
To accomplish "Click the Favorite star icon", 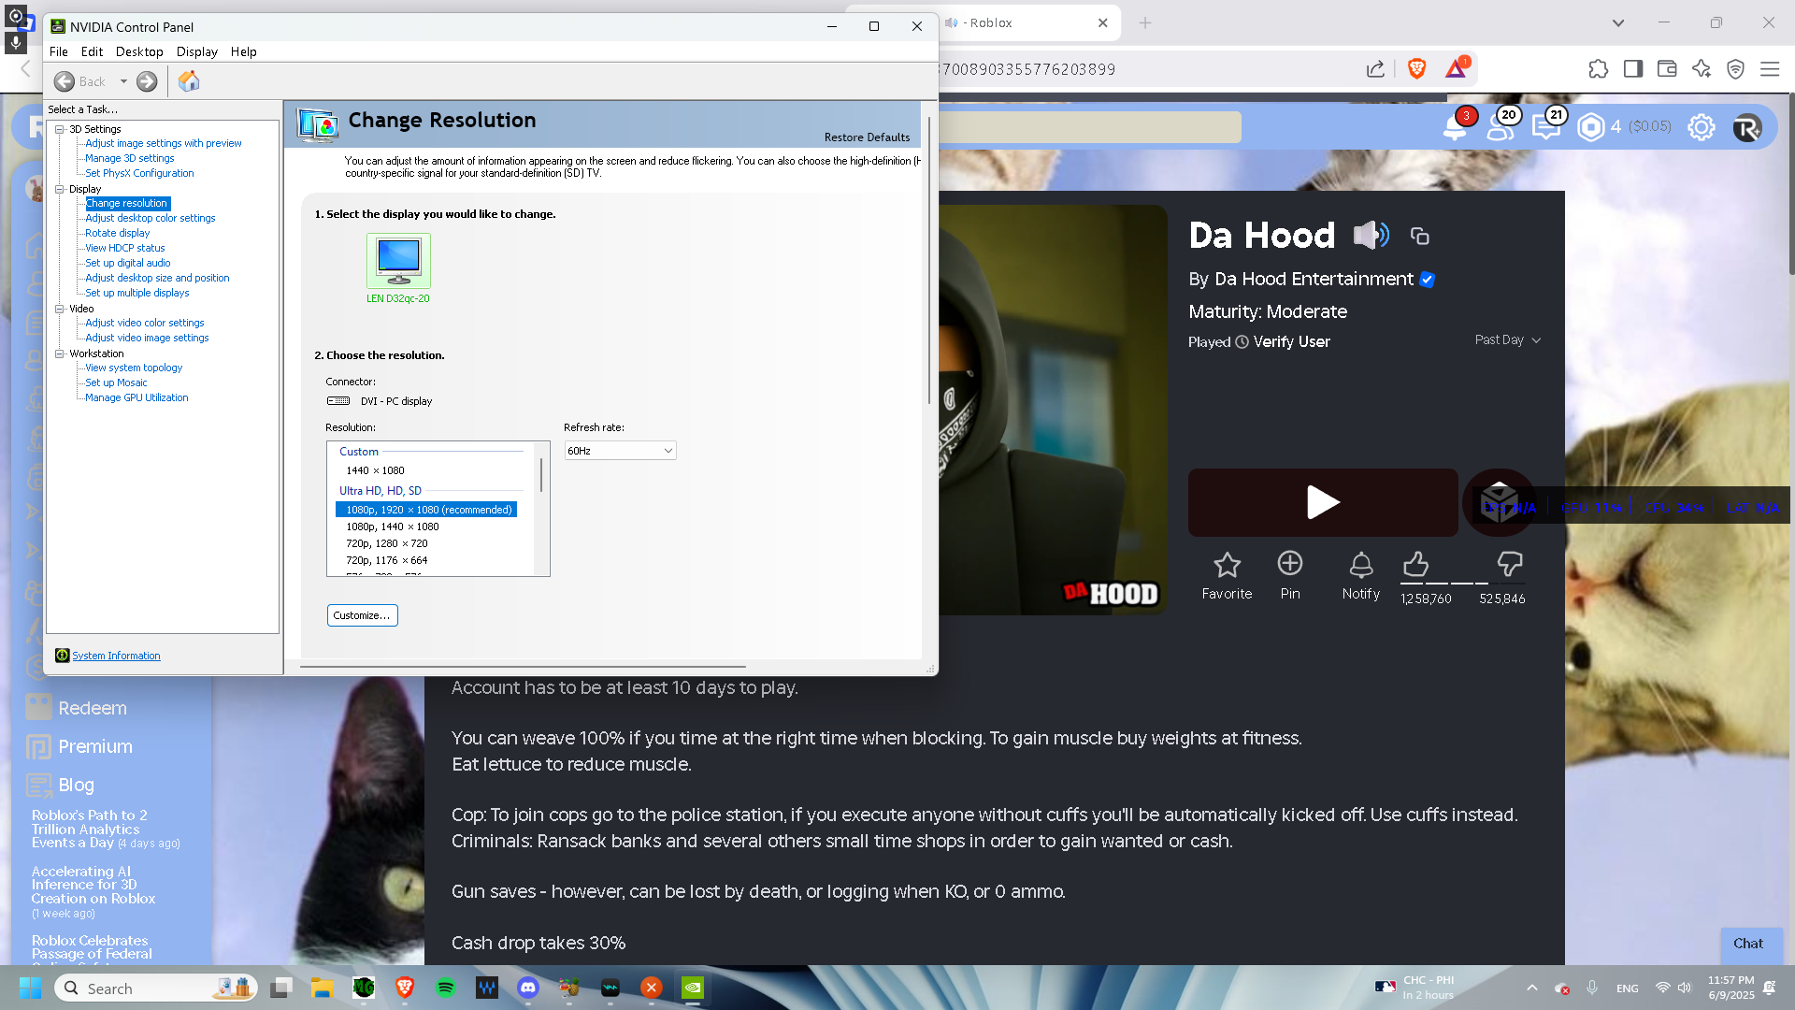I will (1227, 565).
